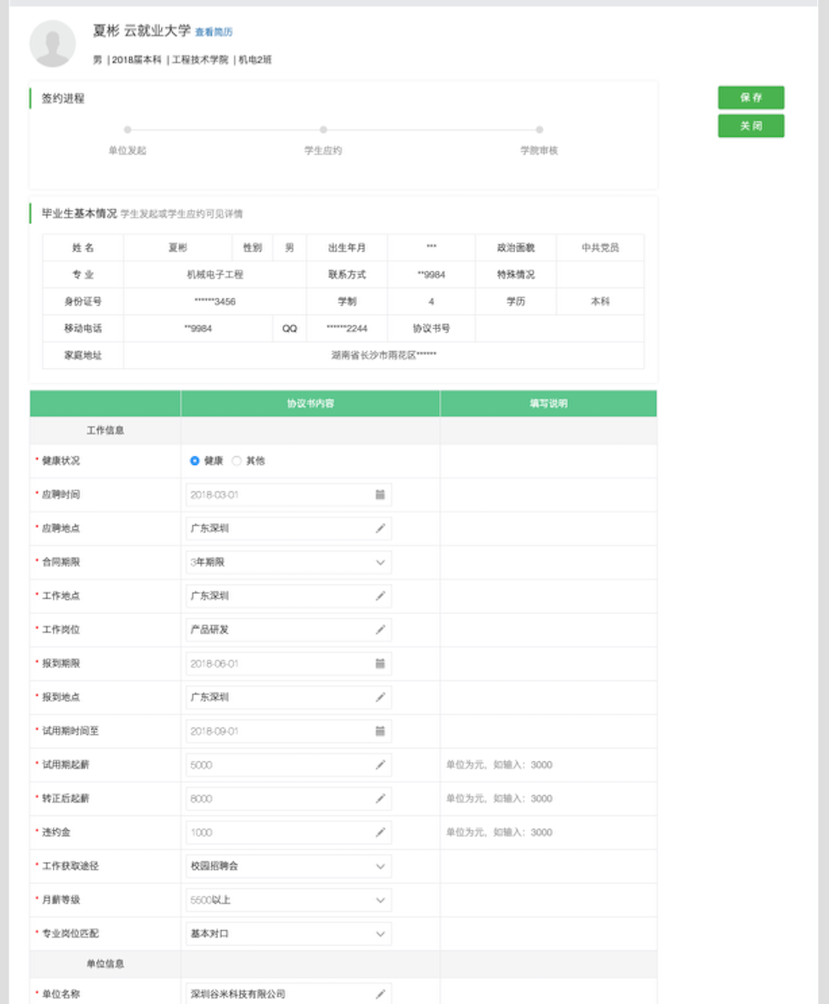Click the green 保存 button

click(x=750, y=98)
